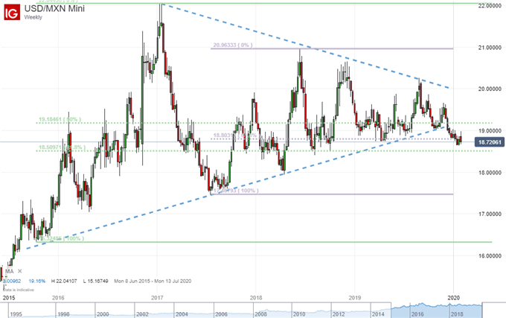Viewport: 506px width, 318px height.
Task: Jump to 2002 in the navigator strip
Action: tap(142, 314)
